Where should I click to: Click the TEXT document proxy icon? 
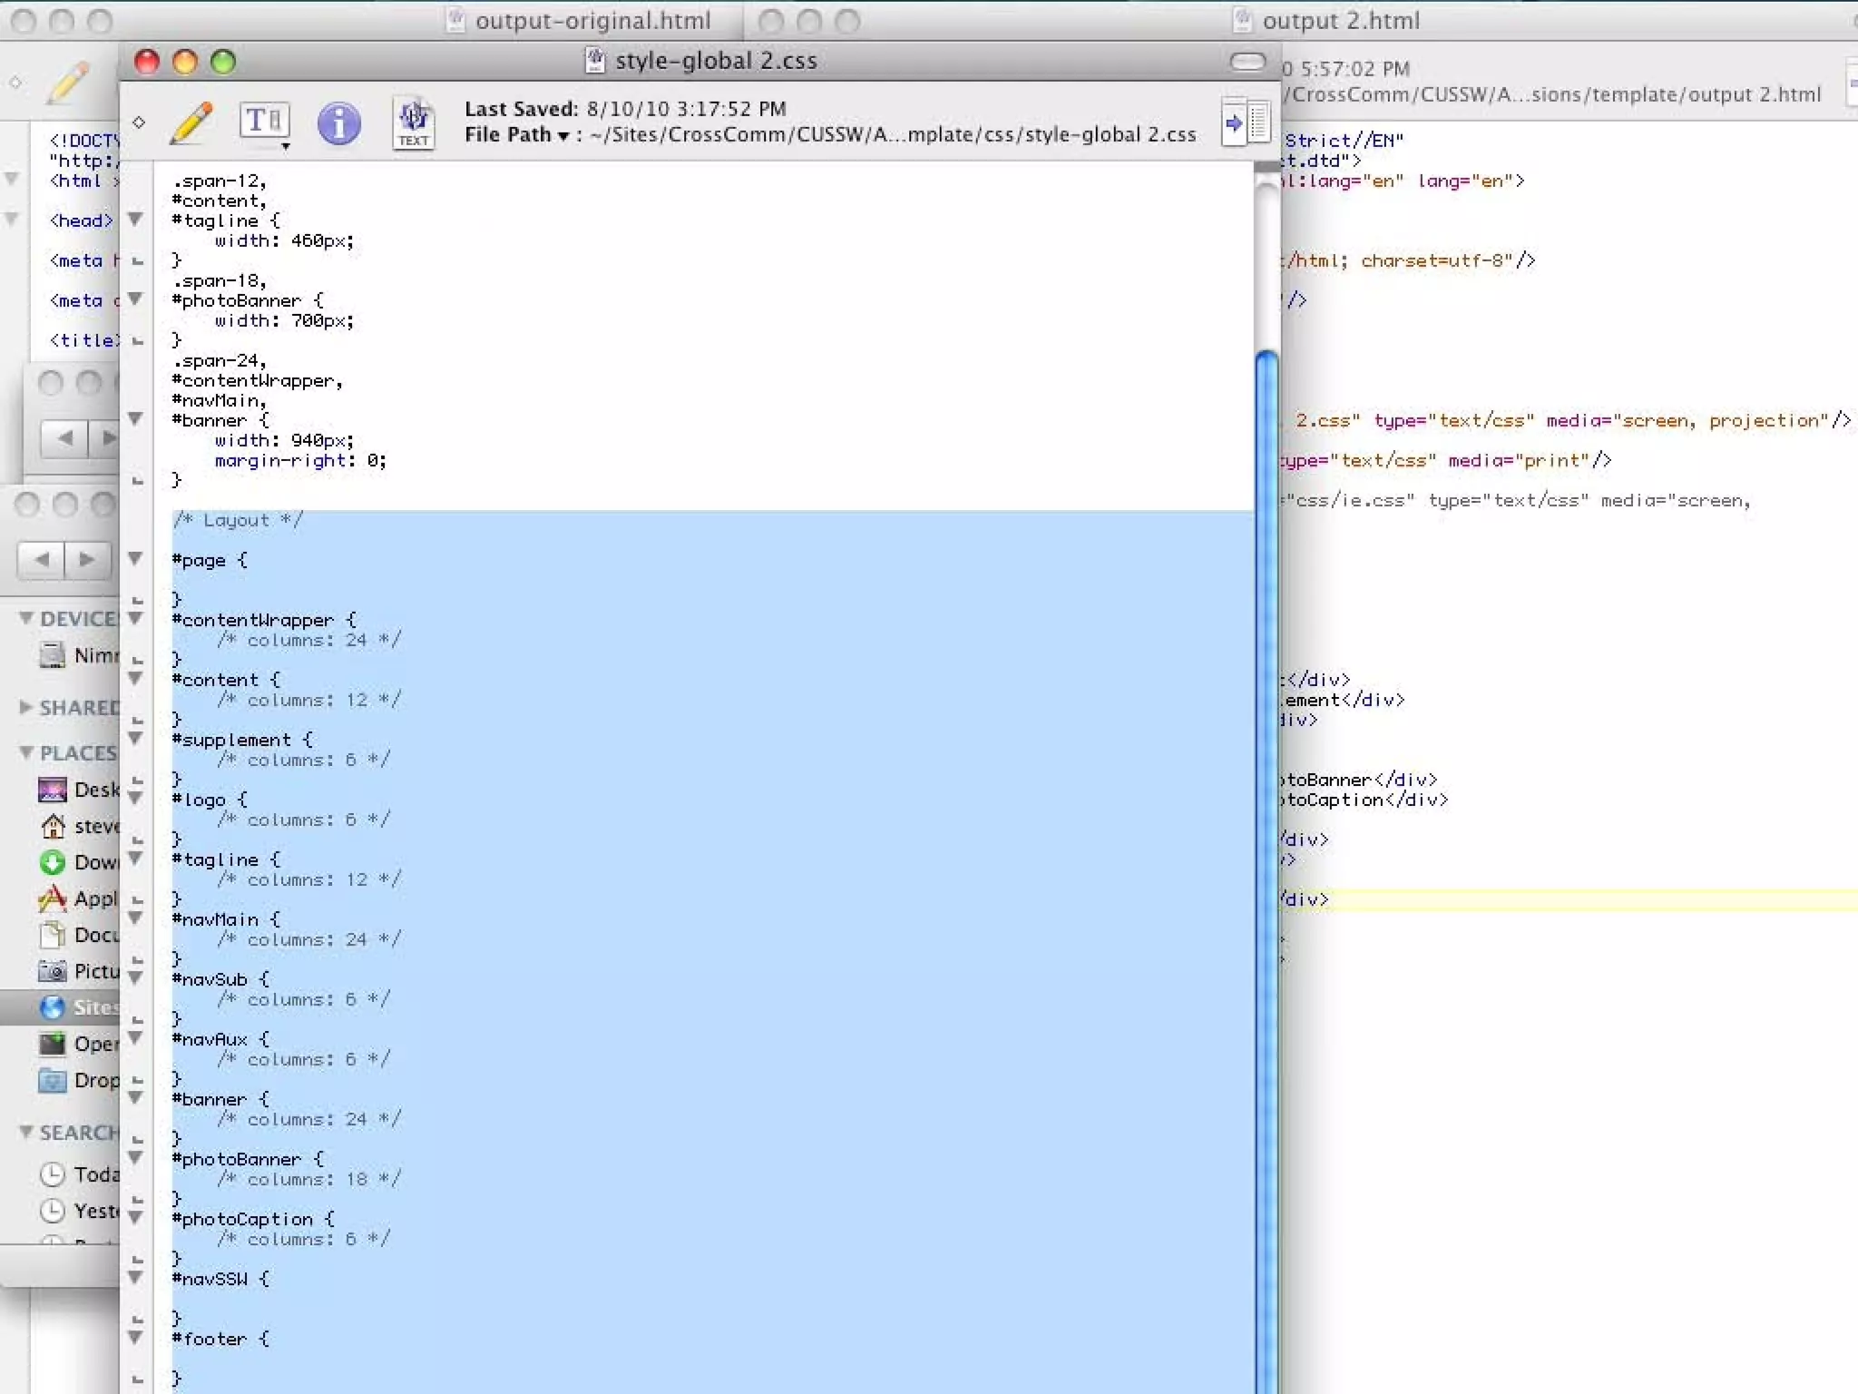(x=414, y=123)
